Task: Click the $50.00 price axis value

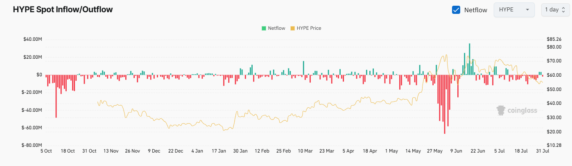Action: pos(554,89)
